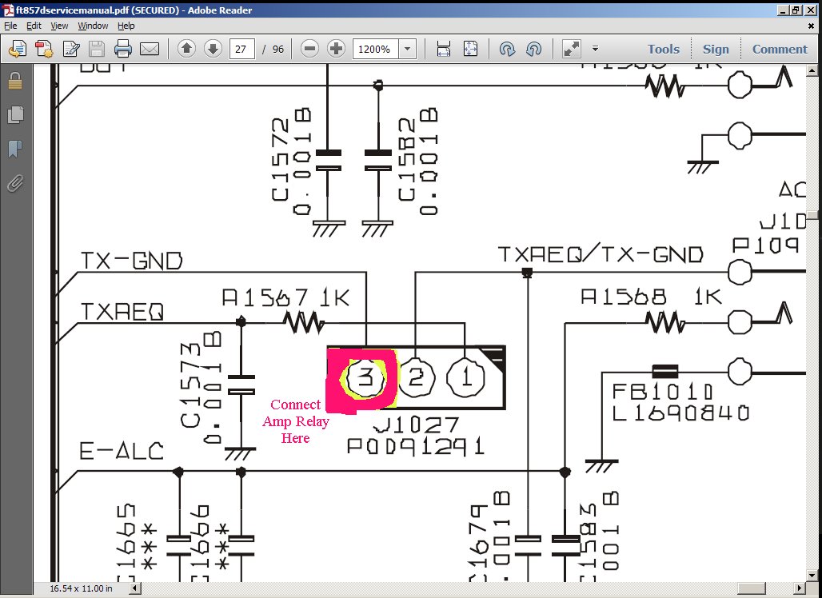Zoom in with the plus button
Viewport: 822px width, 598px height.
[336, 49]
